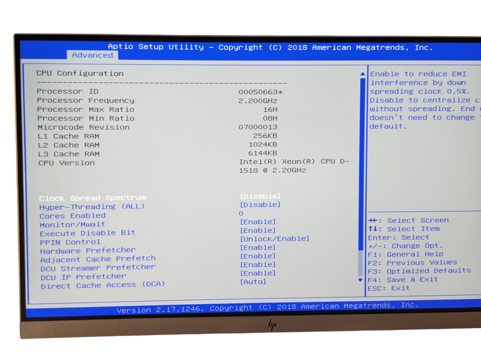Click the blue vertical scrollbar thumb
481x362 pixels.
pos(362,164)
